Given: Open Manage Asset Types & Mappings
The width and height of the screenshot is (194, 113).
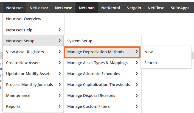Looking at the screenshot, I should (x=102, y=63).
